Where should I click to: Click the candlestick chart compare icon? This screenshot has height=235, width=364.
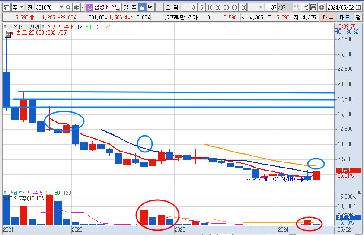(297, 8)
